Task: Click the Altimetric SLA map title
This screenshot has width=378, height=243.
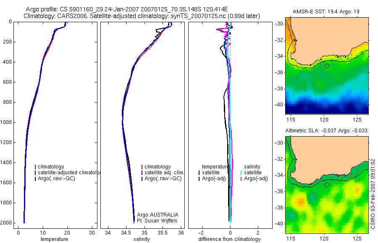Action: pyautogui.click(x=326, y=131)
